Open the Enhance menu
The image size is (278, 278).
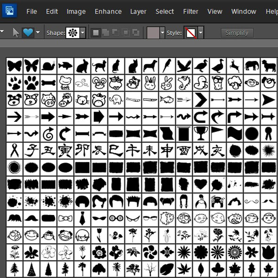pyautogui.click(x=108, y=11)
